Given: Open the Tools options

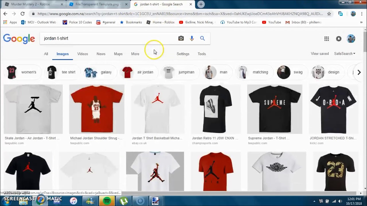Looking at the screenshot, I should coord(202,54).
